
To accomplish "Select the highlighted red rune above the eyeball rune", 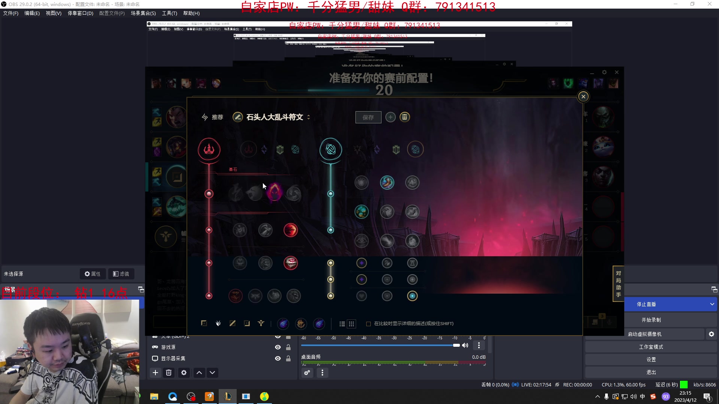I will click(291, 230).
